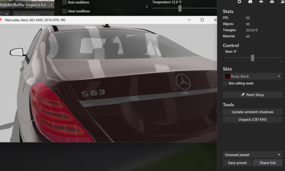This screenshot has height=171, width=285.
Task: Open the vertical dots menu left of temperature slider
Action: (x=147, y=7)
